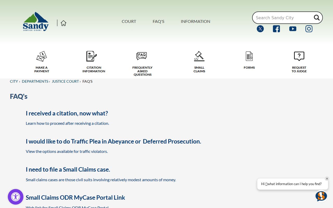Dismiss the chat help bubble
This screenshot has height=208, width=333.
[327, 179]
